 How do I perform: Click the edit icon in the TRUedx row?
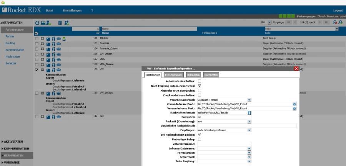coord(48,38)
